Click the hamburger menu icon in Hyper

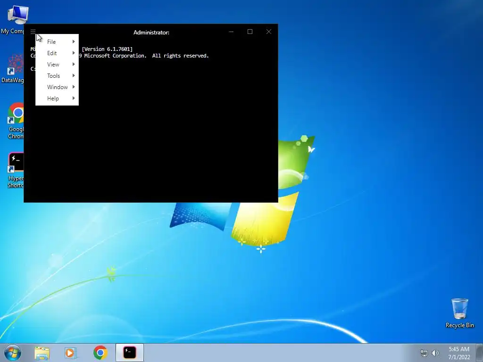pos(33,32)
